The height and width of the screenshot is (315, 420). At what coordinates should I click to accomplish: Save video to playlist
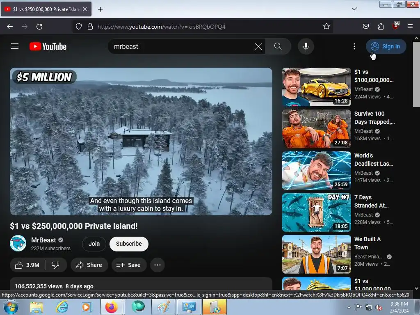129,265
